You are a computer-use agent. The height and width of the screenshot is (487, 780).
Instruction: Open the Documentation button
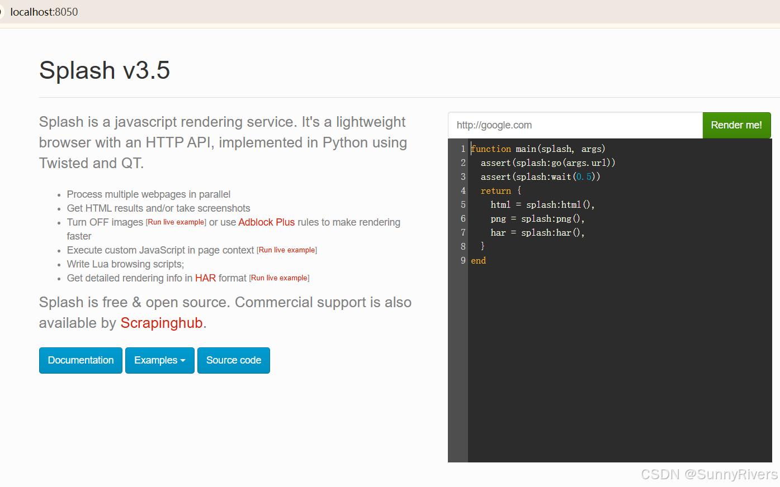pos(81,360)
